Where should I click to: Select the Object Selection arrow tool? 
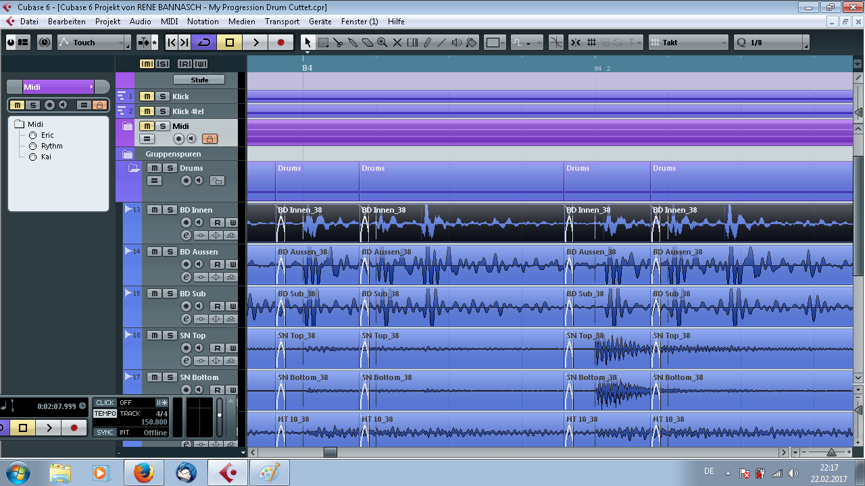307,43
